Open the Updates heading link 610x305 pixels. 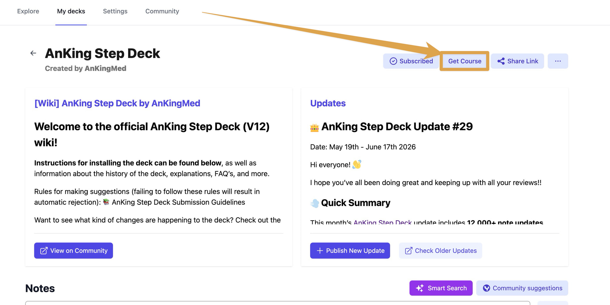tap(328, 103)
